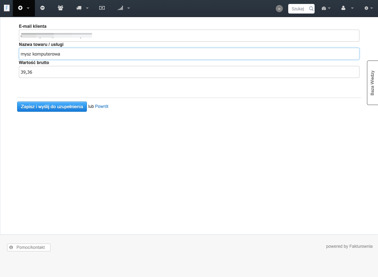Open the plus (income) menu icon

tap(20, 8)
